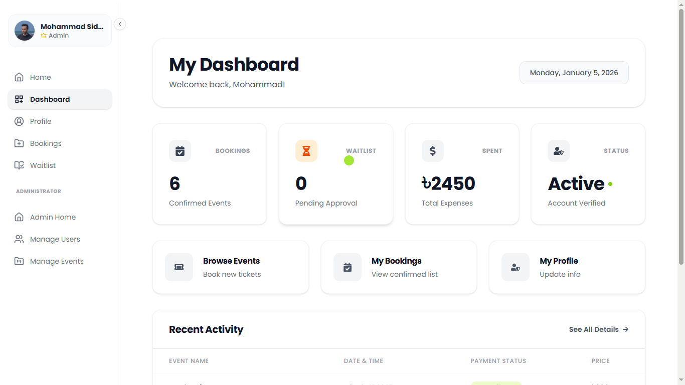Click the user icon on the Status card
The image size is (685, 385).
[558, 150]
